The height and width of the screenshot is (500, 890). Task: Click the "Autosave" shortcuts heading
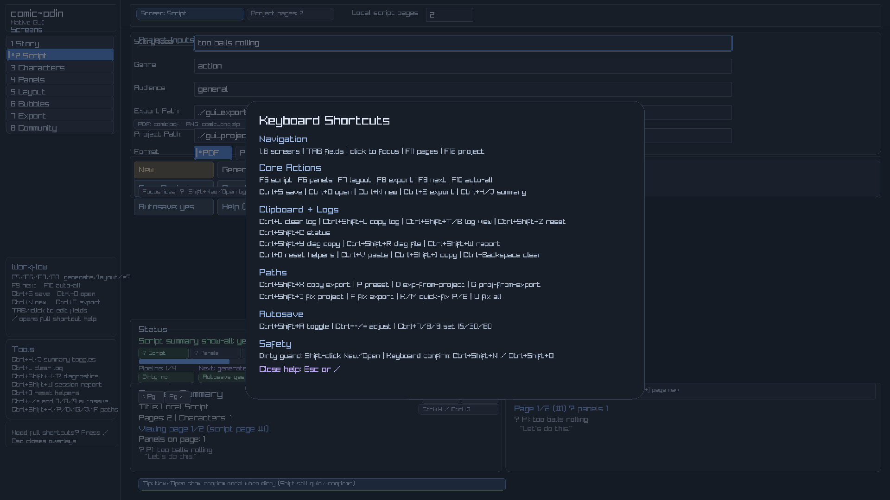coord(281,314)
